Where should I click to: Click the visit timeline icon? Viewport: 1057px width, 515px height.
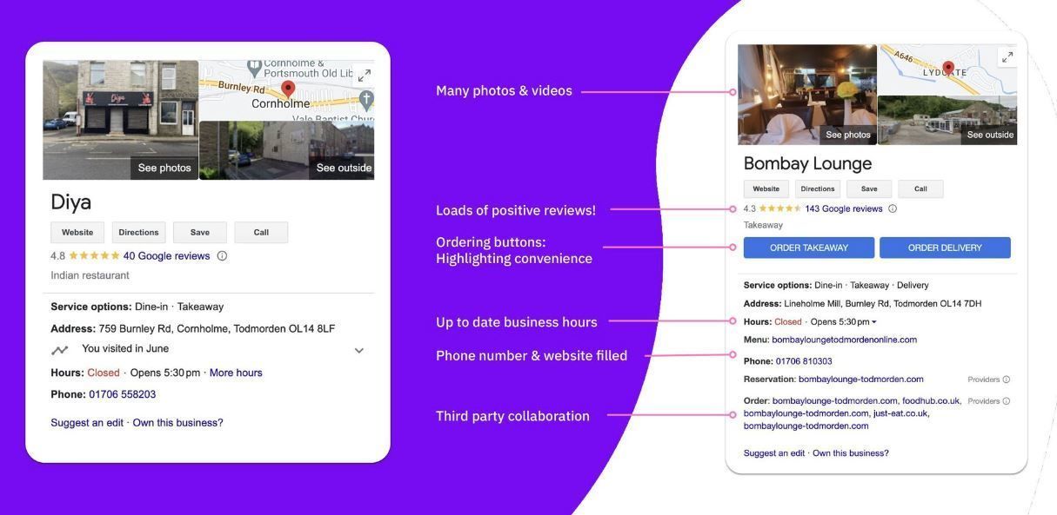(x=59, y=350)
